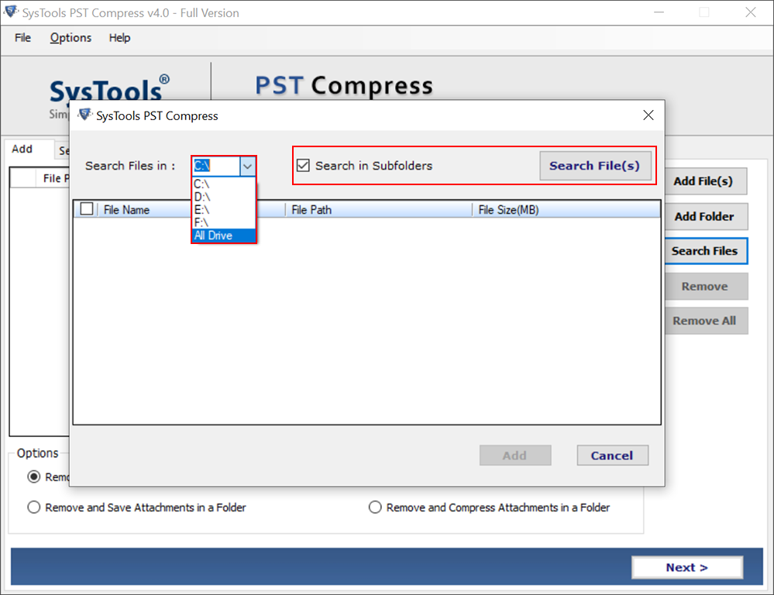The width and height of the screenshot is (774, 595).
Task: Check the select-all box beside File Name
Action: click(87, 209)
